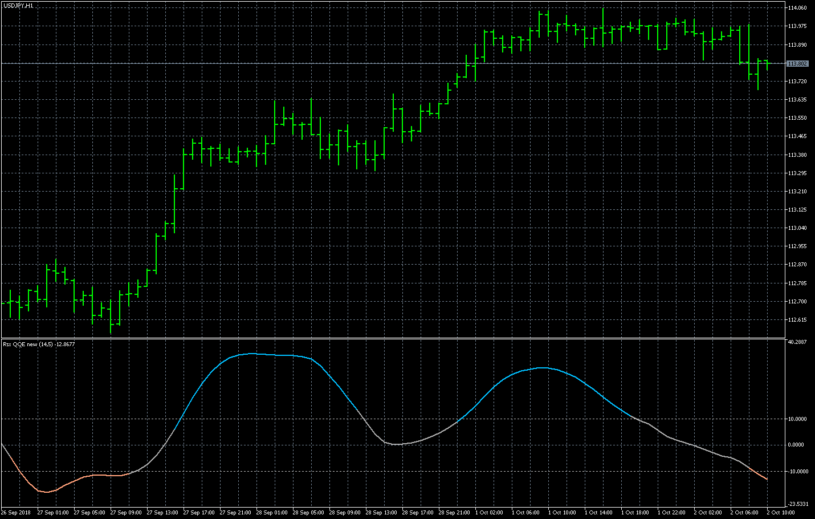
Task: Click the 112.615 price axis label
Action: [x=797, y=320]
